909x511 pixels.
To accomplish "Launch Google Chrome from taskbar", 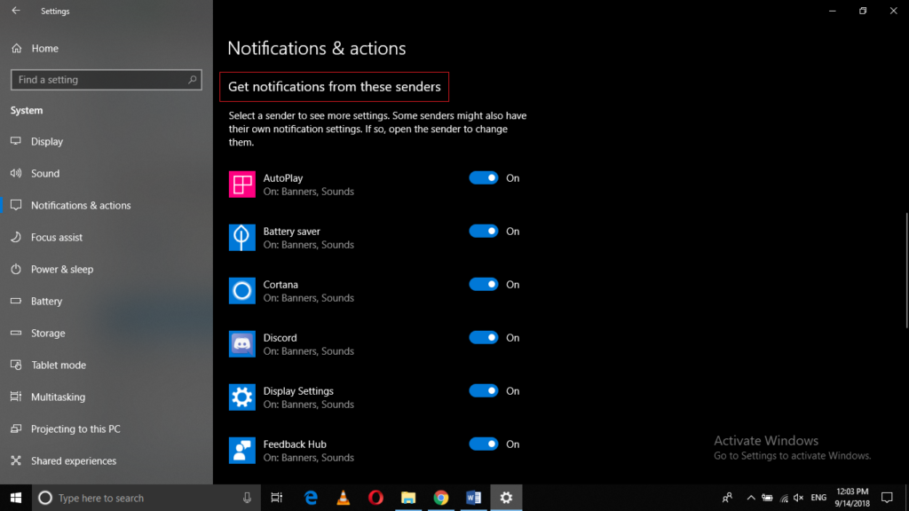I will [441, 498].
